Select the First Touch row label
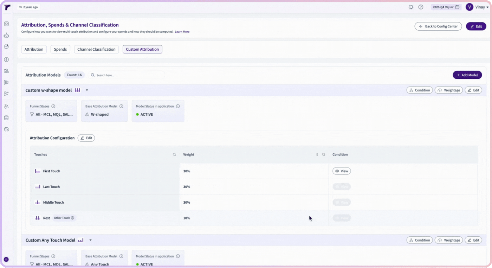The height and width of the screenshot is (268, 492). pyautogui.click(x=52, y=171)
